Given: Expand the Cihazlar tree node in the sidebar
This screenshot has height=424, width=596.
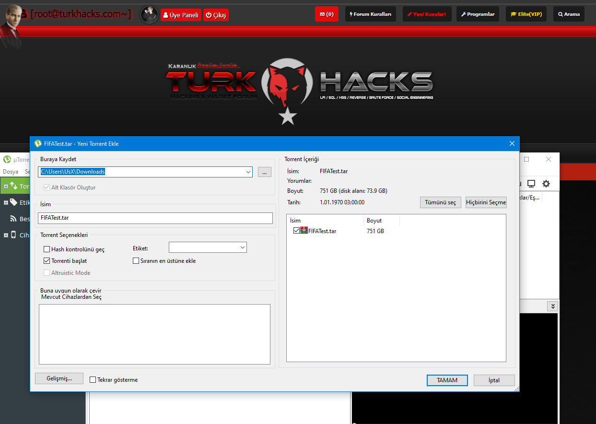Looking at the screenshot, I should pyautogui.click(x=6, y=235).
